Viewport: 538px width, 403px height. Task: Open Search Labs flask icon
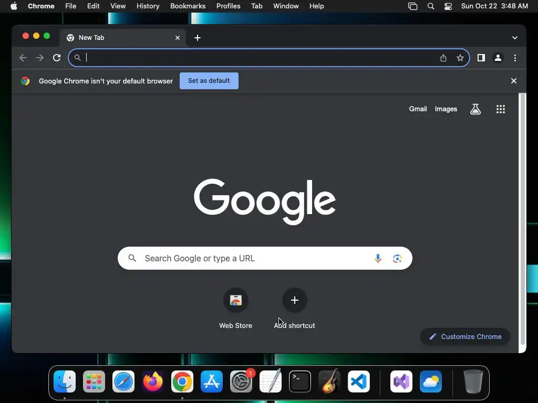pos(475,109)
